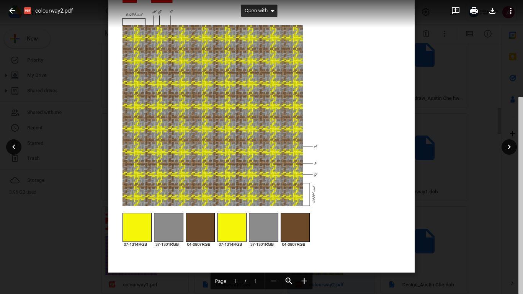The image size is (523, 294).
Task: Click the red PDF file type icon
Action: tap(28, 11)
